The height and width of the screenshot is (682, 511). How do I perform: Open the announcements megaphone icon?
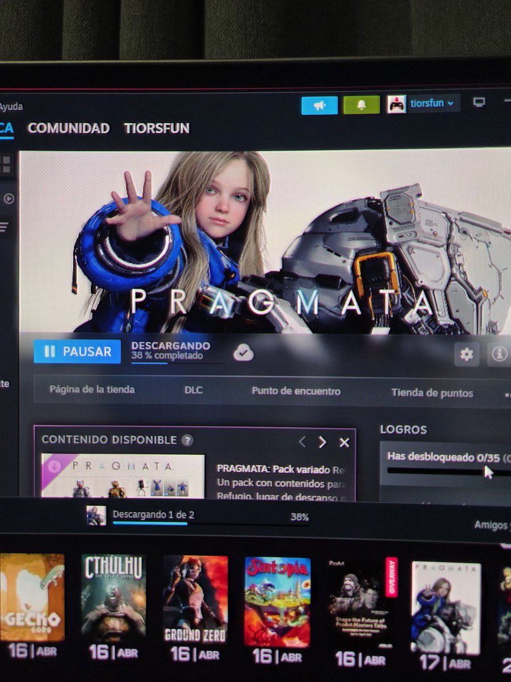pos(319,104)
